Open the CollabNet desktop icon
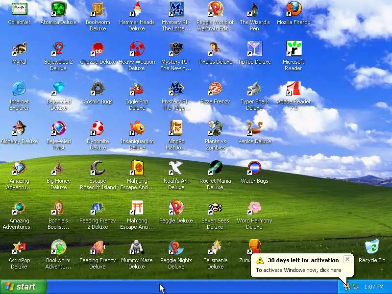Image resolution: width=392 pixels, height=294 pixels. pyautogui.click(x=19, y=9)
